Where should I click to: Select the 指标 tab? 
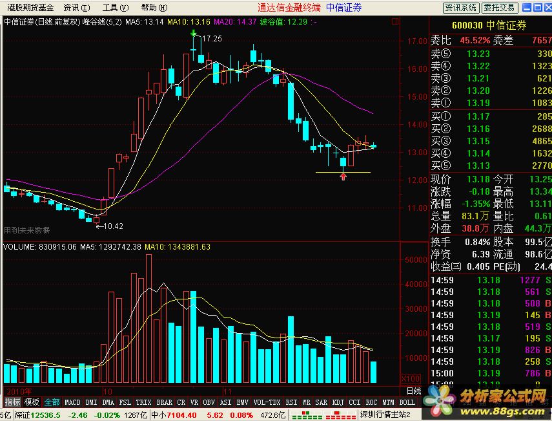[x=12, y=402]
